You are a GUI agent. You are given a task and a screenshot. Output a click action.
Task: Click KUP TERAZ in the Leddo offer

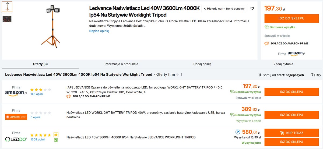pos(292,133)
